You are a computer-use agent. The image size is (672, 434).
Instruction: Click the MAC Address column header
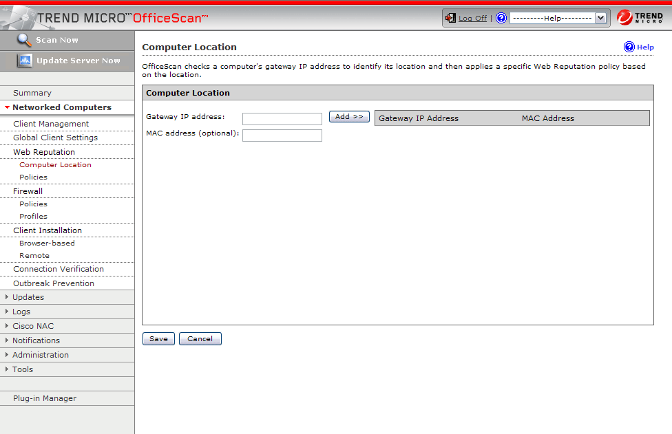pos(547,118)
